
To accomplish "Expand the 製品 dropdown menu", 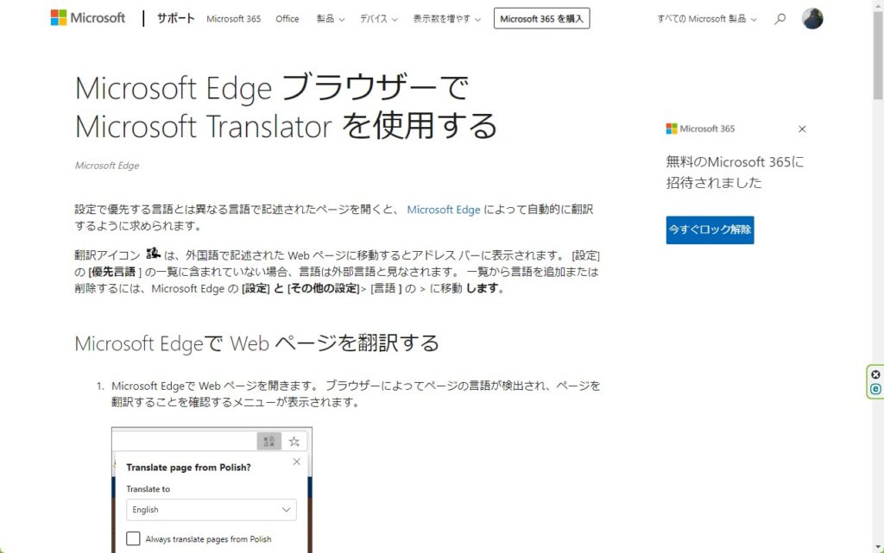I will 330,18.
